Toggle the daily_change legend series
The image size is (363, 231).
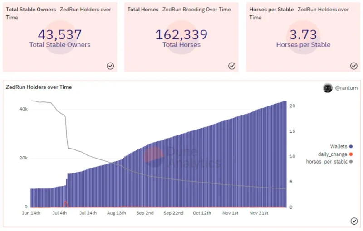point(335,154)
